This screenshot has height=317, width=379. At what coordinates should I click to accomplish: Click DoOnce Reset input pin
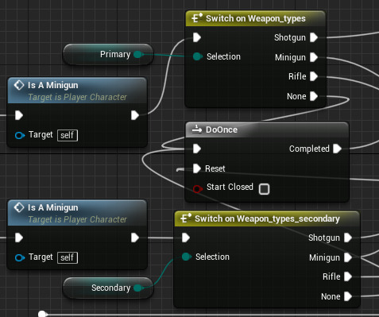click(x=197, y=168)
